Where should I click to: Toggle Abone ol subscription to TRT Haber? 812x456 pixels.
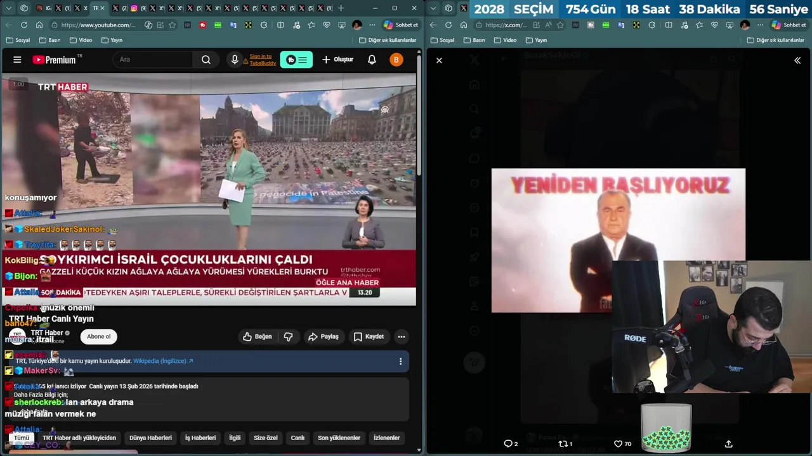[x=98, y=336]
